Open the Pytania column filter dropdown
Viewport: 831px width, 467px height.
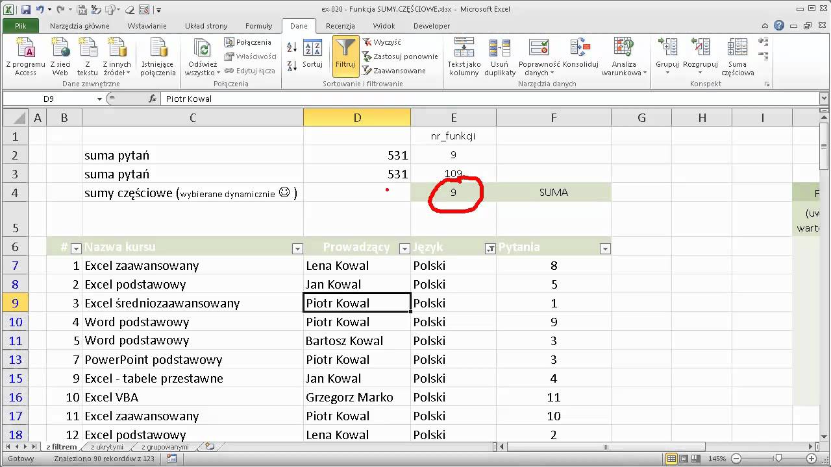pos(604,248)
